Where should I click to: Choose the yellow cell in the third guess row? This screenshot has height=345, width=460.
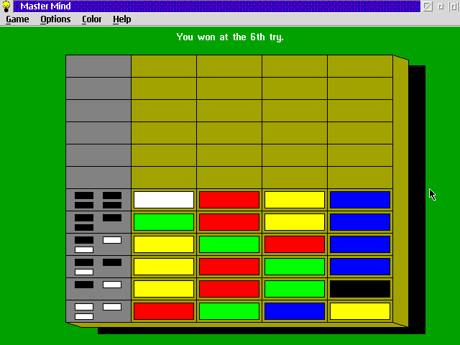click(x=164, y=267)
